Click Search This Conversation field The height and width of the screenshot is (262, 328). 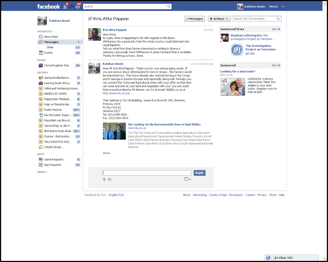254,19
